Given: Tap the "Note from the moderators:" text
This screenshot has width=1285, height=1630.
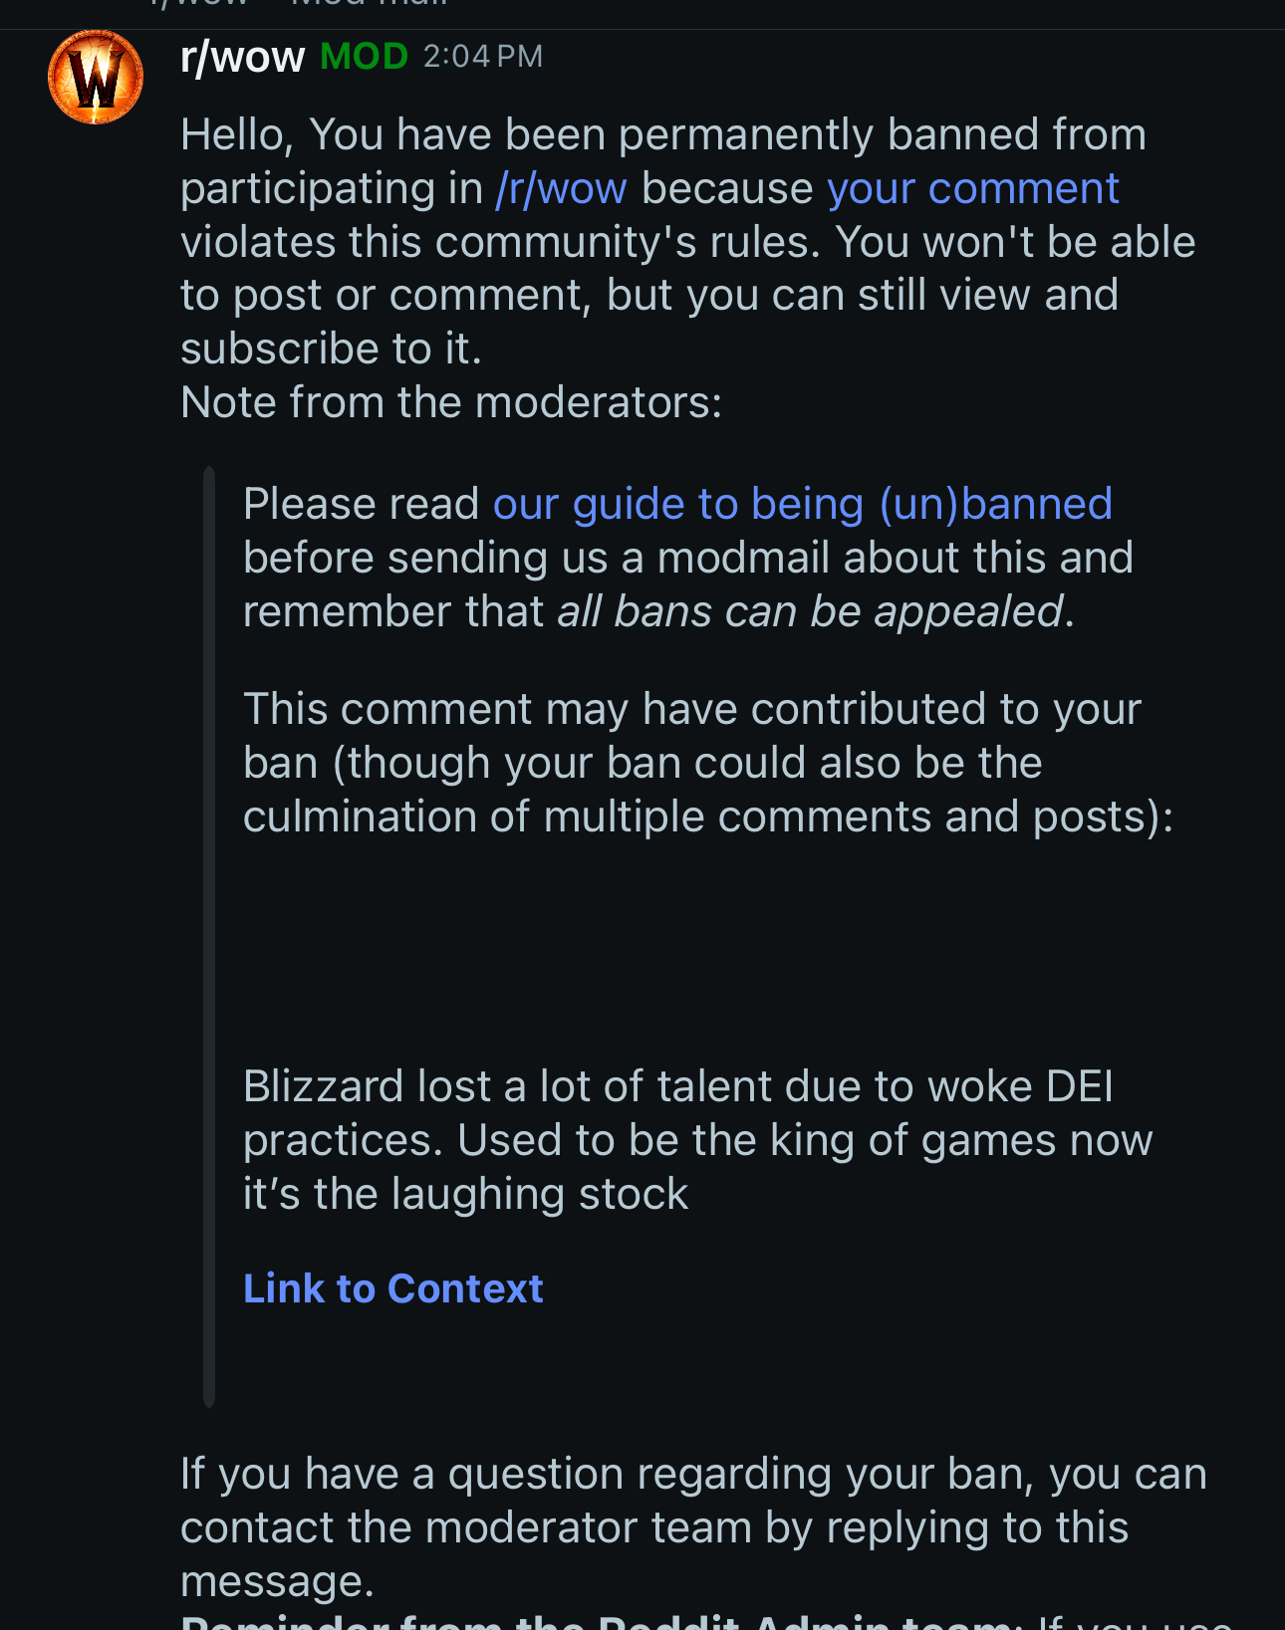Looking at the screenshot, I should tap(451, 403).
